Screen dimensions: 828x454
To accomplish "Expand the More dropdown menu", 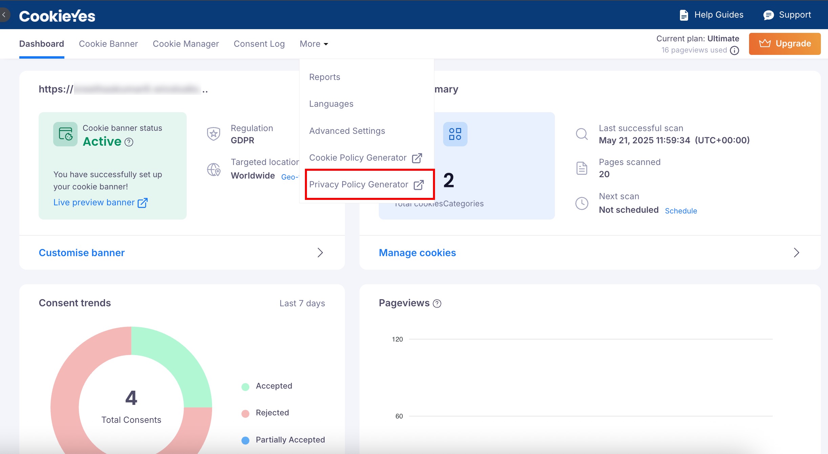I will [x=314, y=44].
